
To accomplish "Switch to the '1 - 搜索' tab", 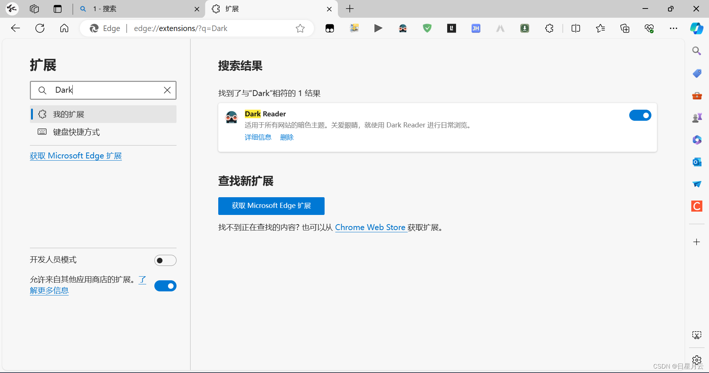I will pos(138,9).
